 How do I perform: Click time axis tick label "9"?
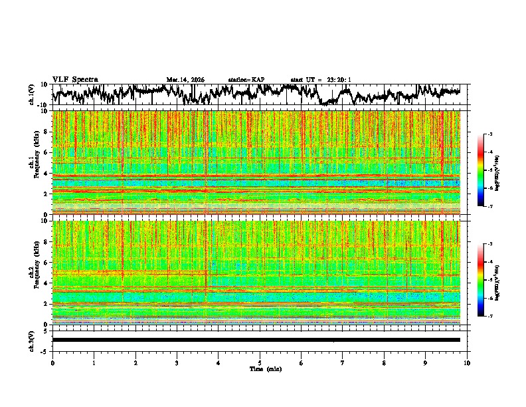click(x=425, y=363)
